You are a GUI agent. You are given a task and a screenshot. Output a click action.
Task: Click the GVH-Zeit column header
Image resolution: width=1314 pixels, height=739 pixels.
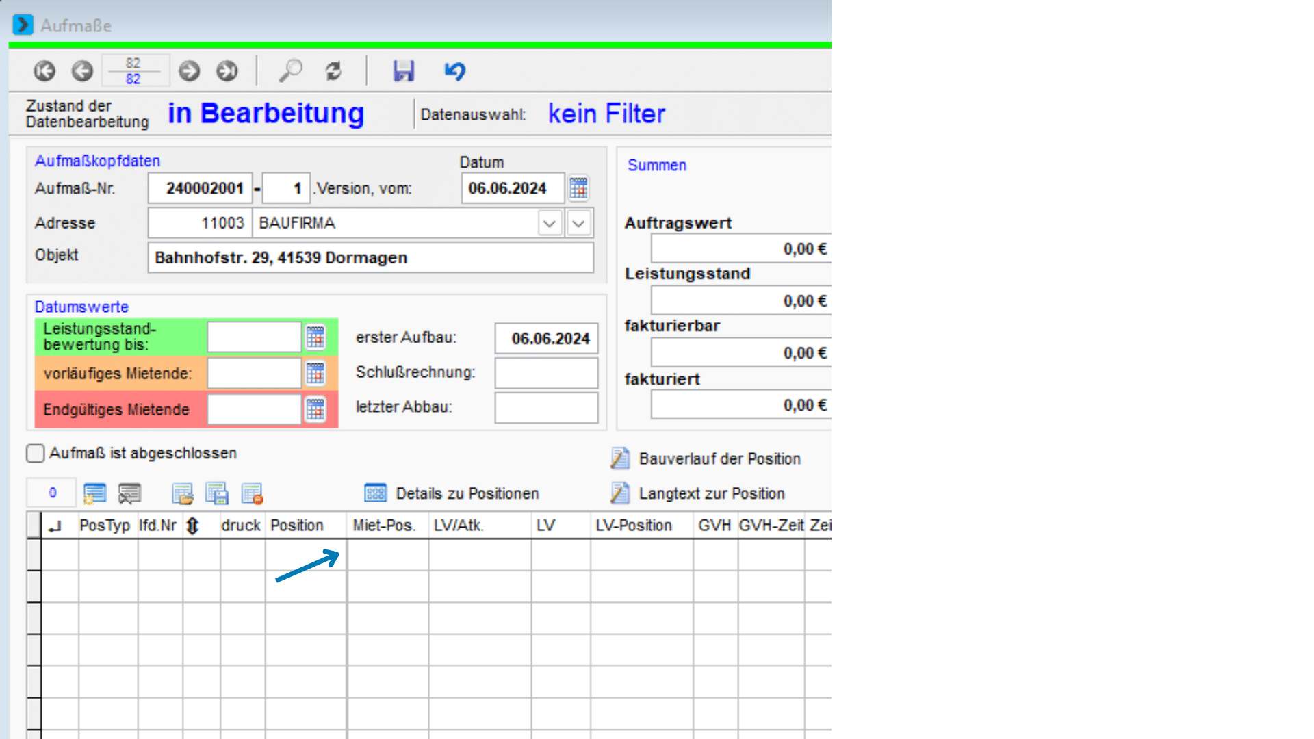[x=771, y=526]
